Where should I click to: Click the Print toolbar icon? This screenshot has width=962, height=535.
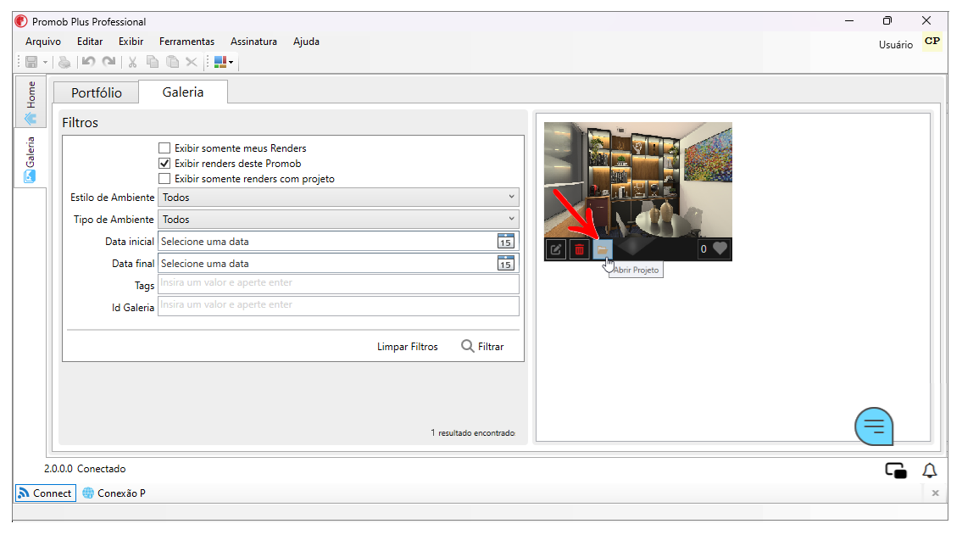coord(64,62)
